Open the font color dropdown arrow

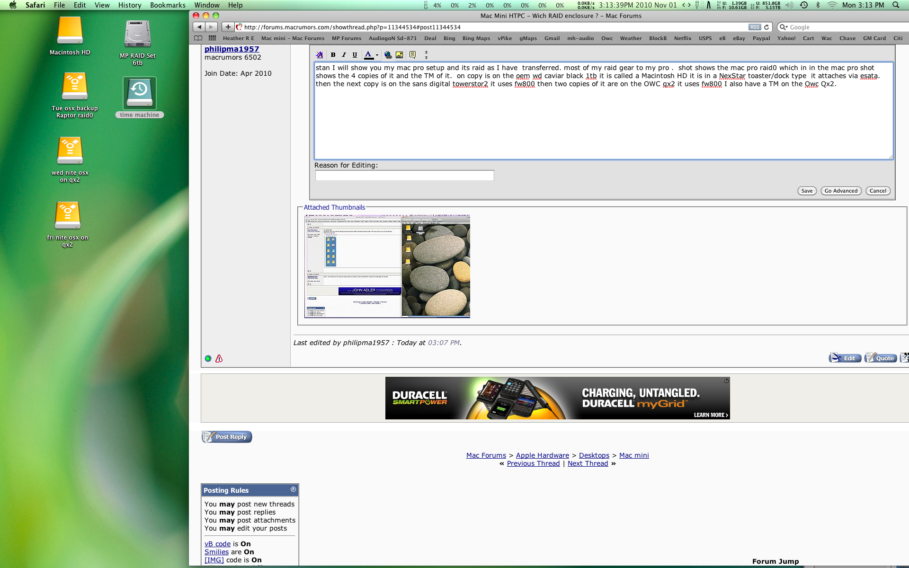377,55
